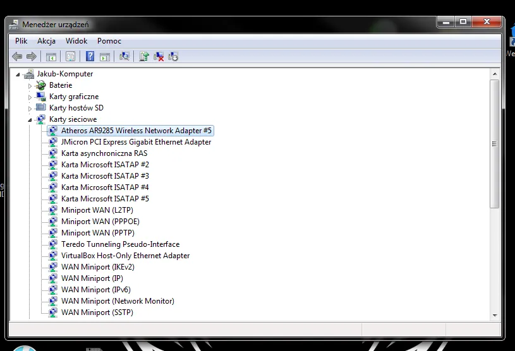Select VirtualBox Host-Only Ethernet Adapter
Screen dimensions: 515x351
tap(125, 256)
